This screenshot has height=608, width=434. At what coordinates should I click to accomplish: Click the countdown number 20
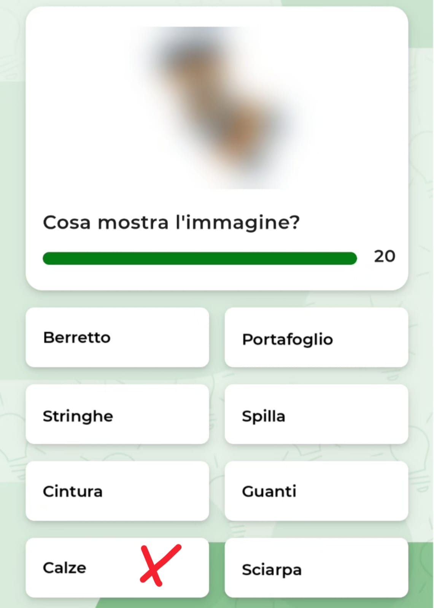(384, 256)
